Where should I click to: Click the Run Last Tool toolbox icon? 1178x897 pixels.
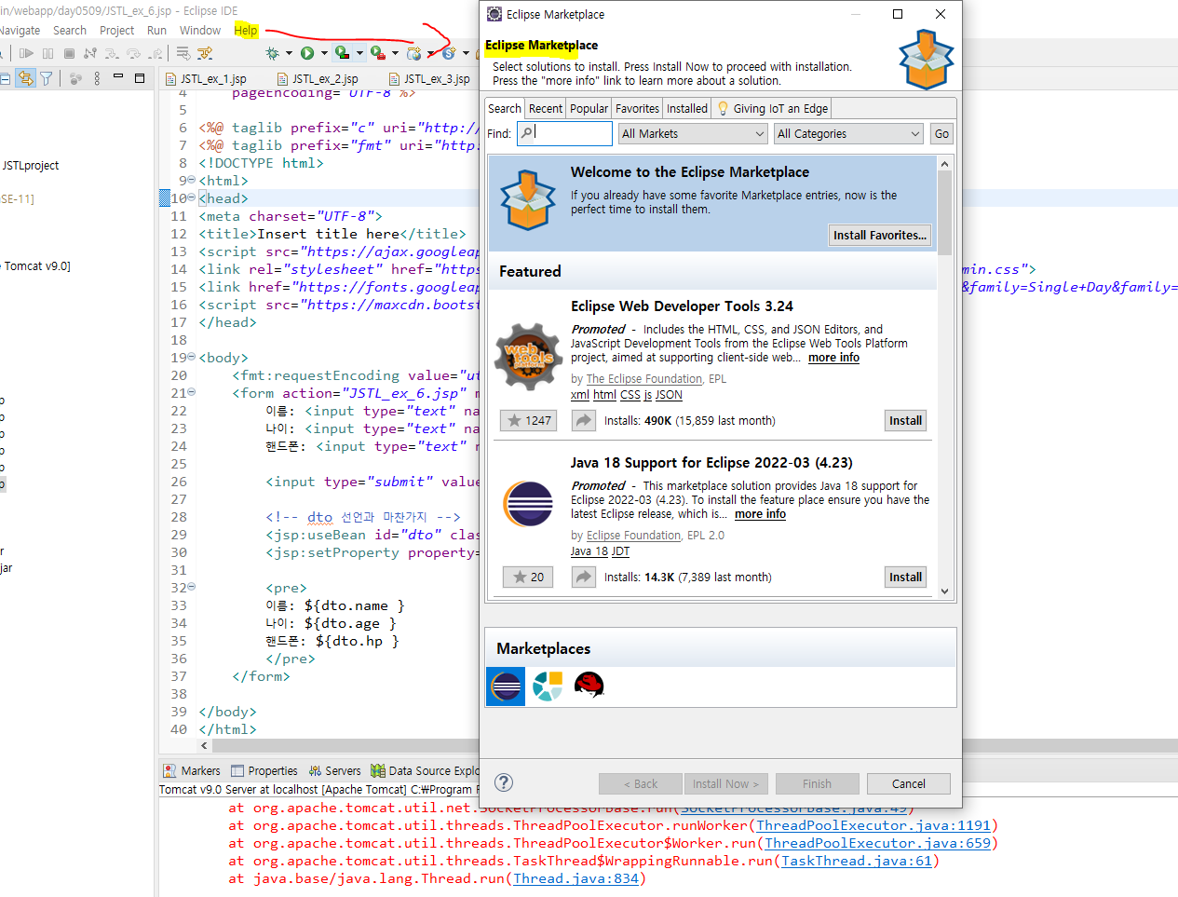coord(378,53)
